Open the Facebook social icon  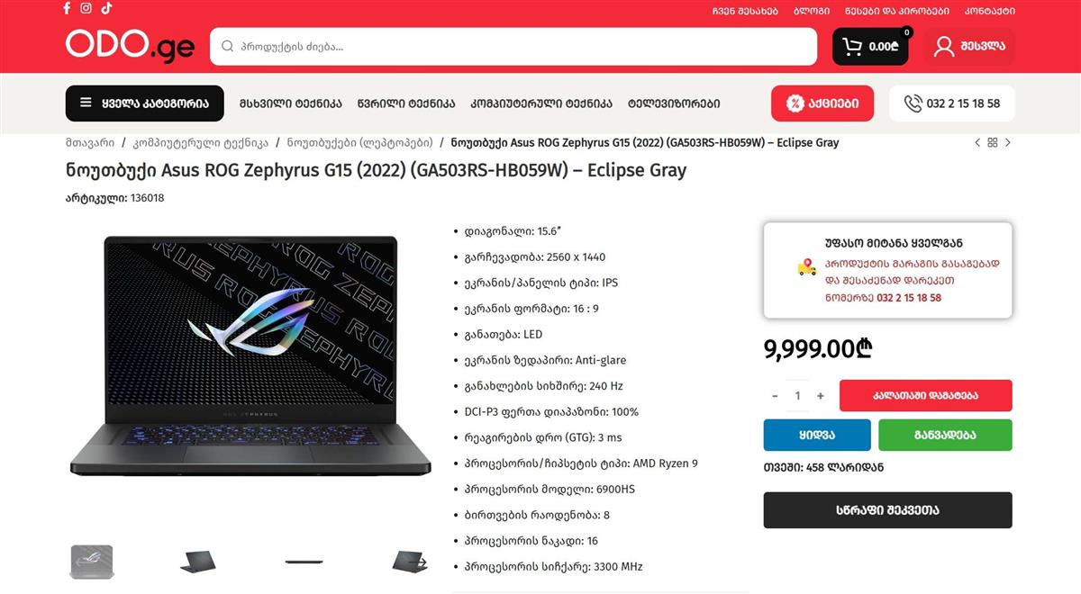tap(67, 8)
